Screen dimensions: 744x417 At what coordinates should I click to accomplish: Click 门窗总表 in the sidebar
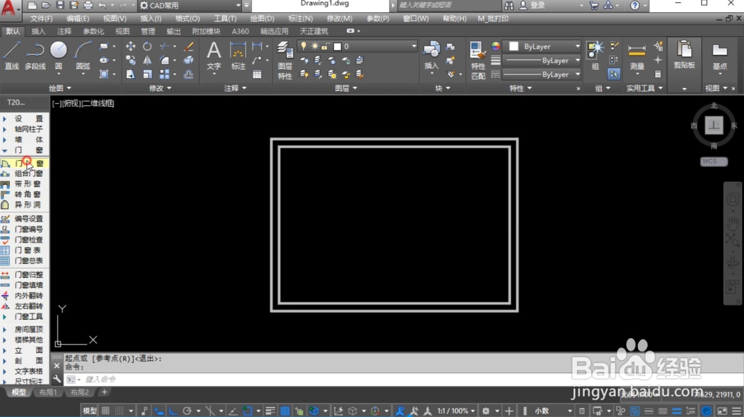click(24, 261)
